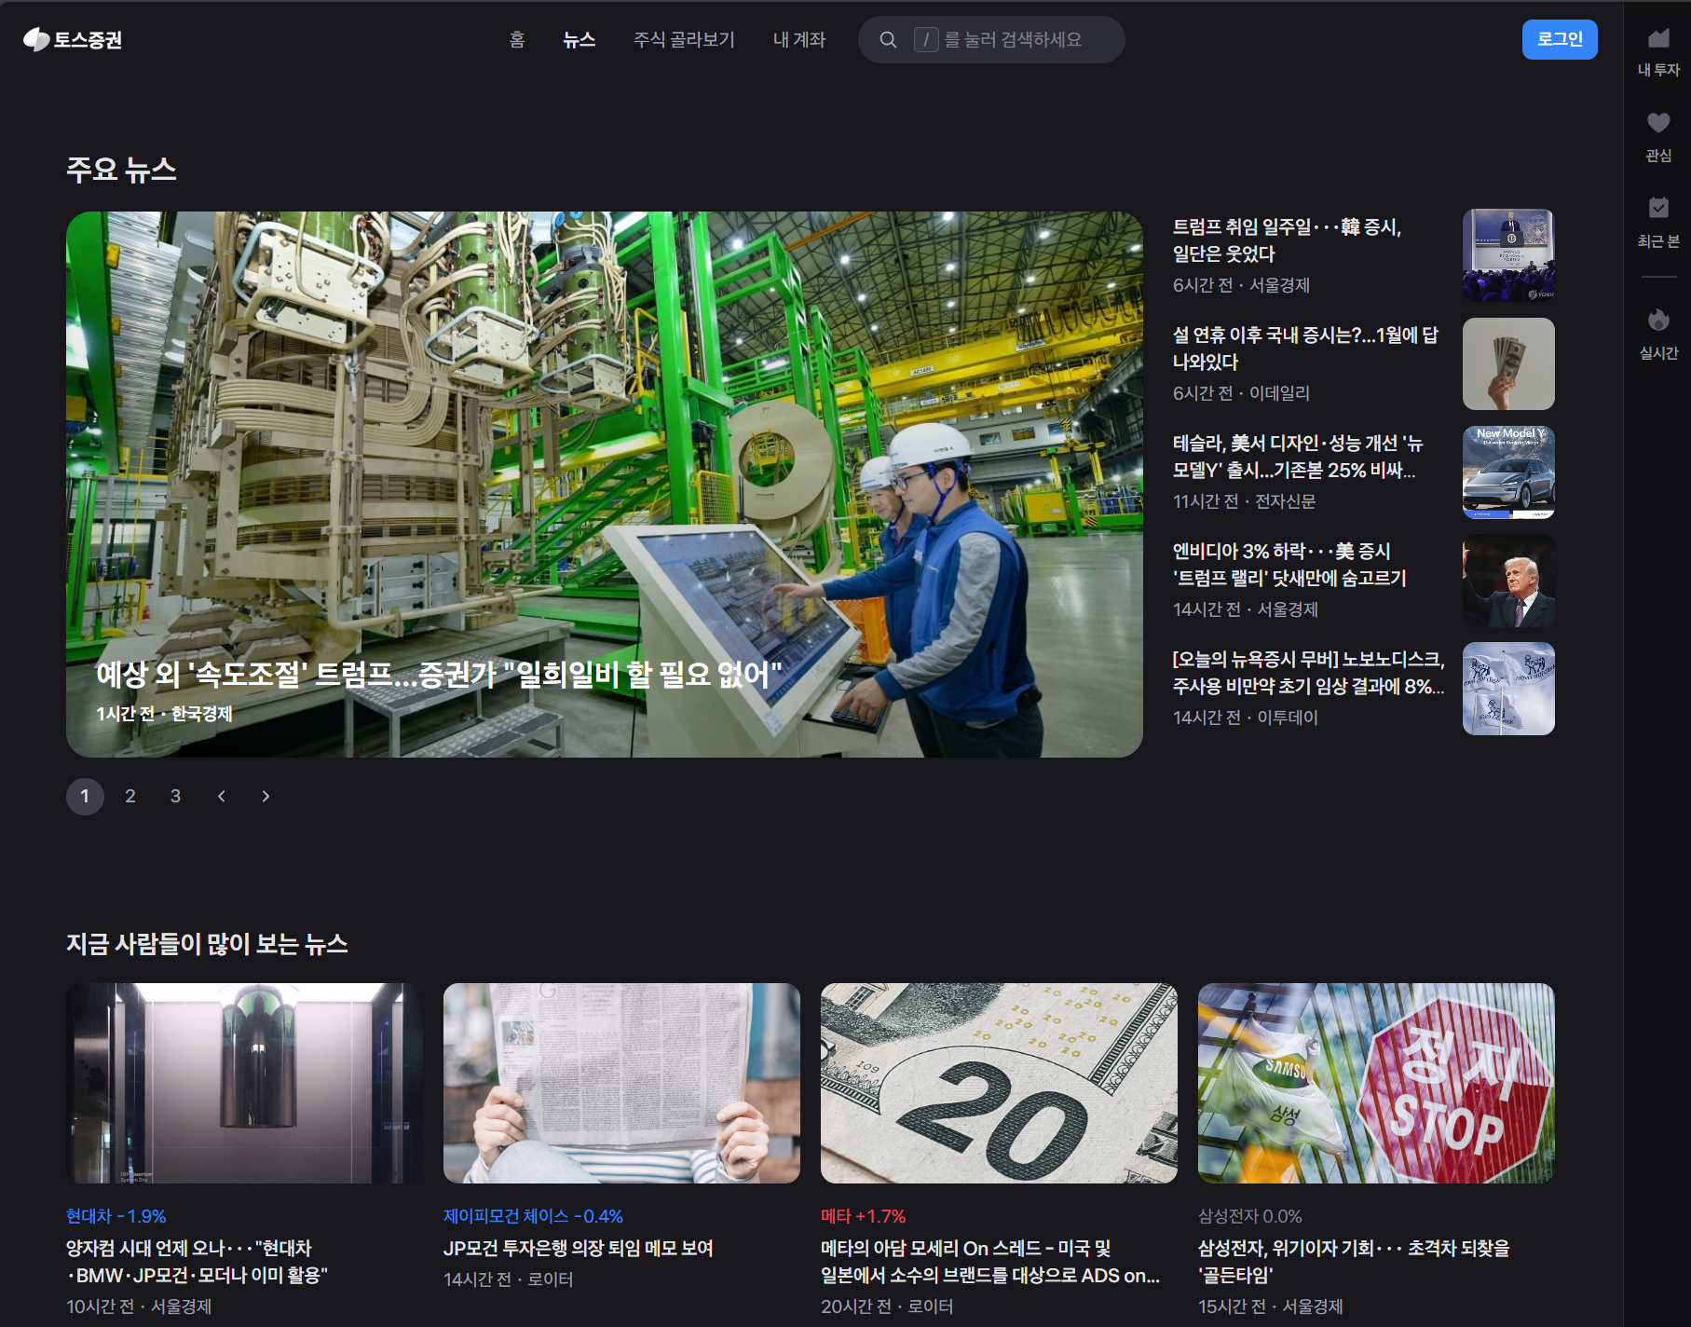This screenshot has height=1327, width=1691.
Task: Click the 주요 뉴스 heading
Action: [x=121, y=170]
